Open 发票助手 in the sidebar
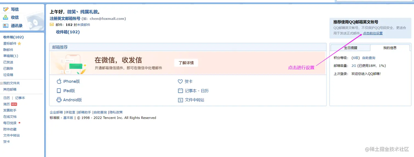Screen dimensions: 414x157 10,111
